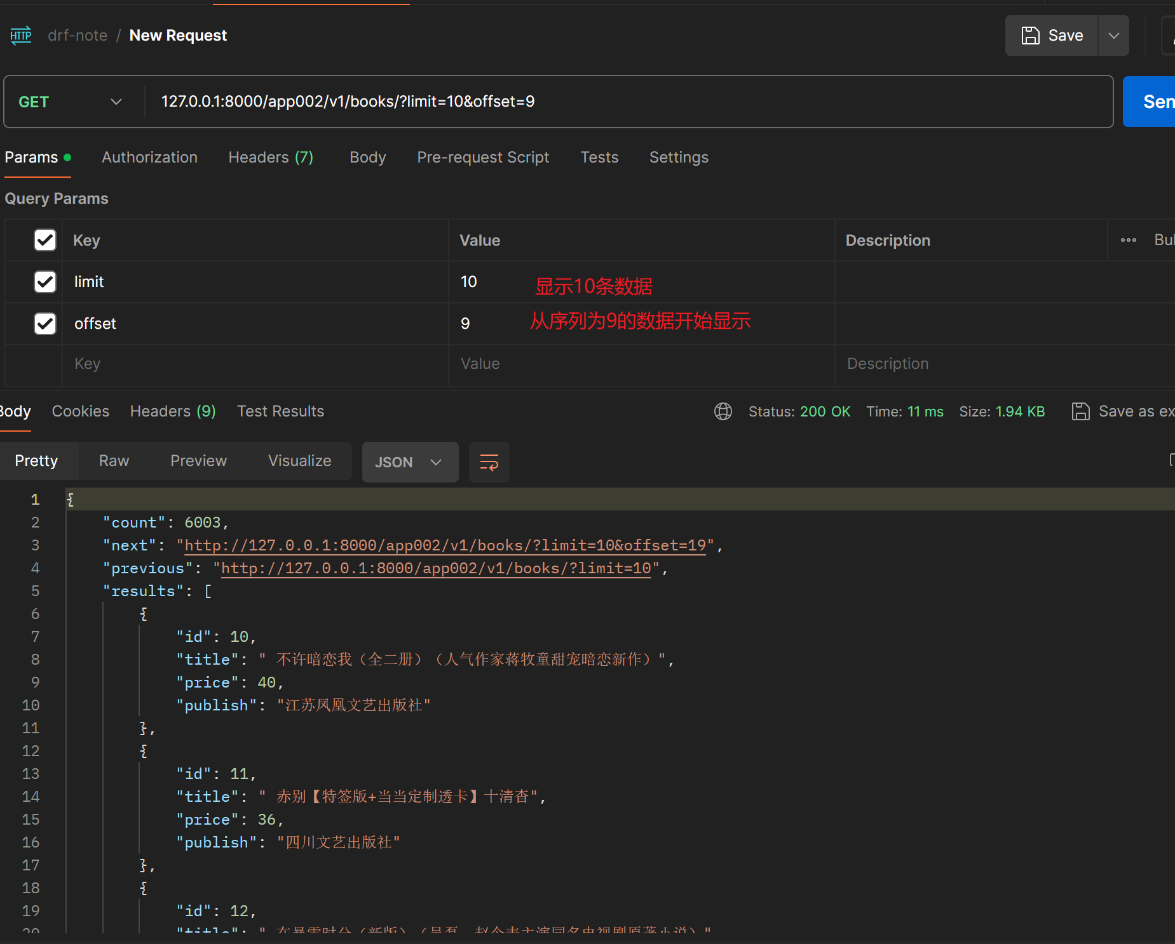1175x944 pixels.
Task: Click Save as example button
Action: coord(1124,411)
